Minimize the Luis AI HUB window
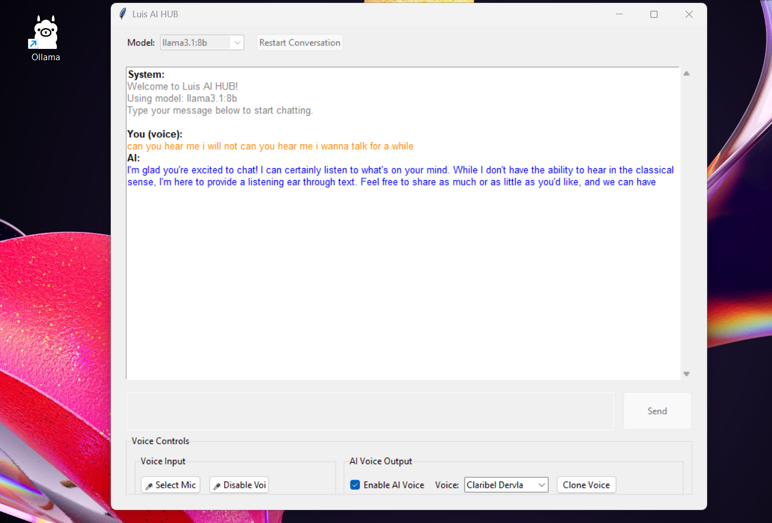This screenshot has width=772, height=523. tap(619, 14)
